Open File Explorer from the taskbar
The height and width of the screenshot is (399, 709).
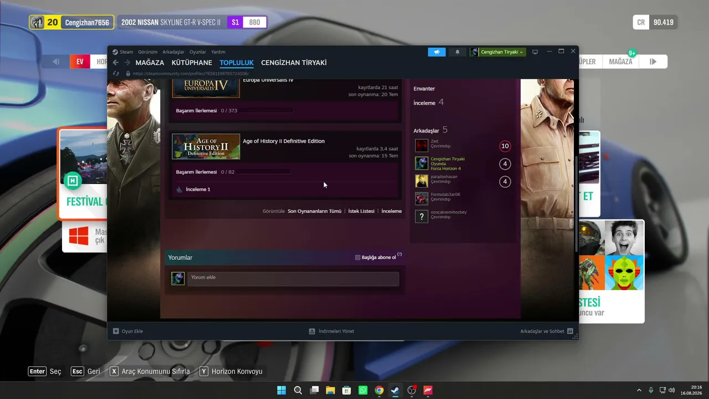pos(330,390)
